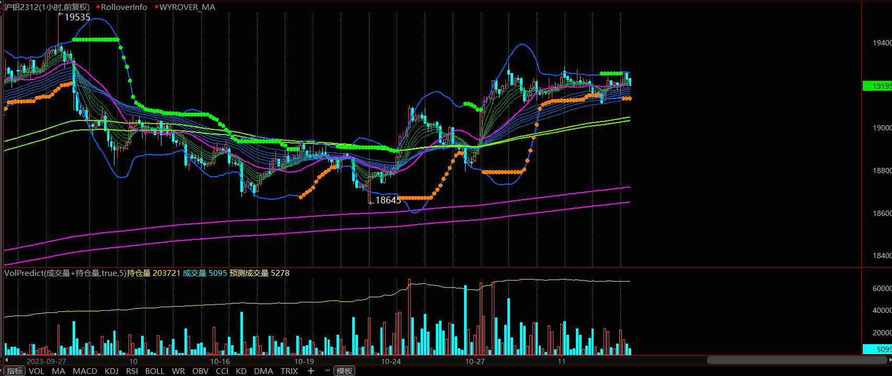Click the red diamond beside RolloverInfo
The width and height of the screenshot is (892, 376).
(x=98, y=7)
